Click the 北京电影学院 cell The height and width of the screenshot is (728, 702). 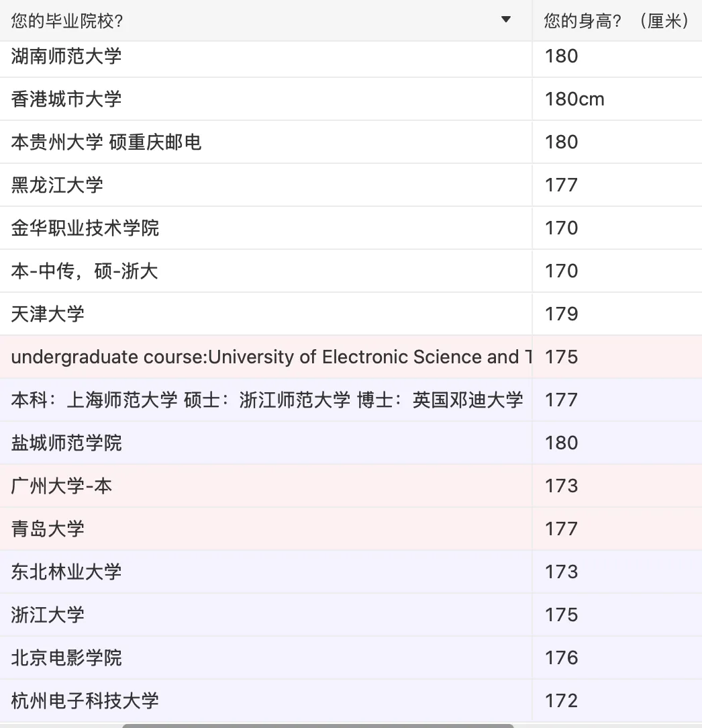[66, 658]
